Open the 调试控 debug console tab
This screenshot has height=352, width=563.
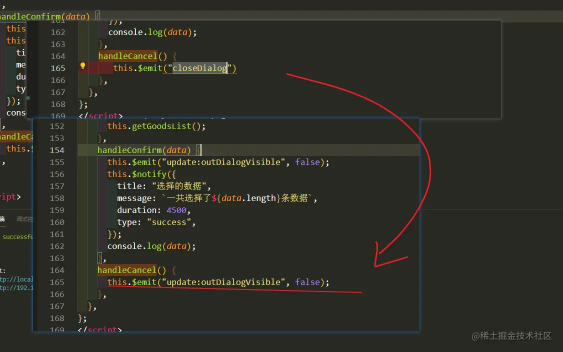pos(24,219)
